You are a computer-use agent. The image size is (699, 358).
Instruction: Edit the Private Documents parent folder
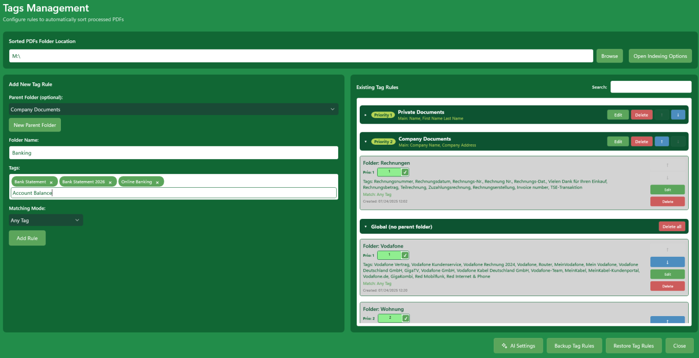618,115
